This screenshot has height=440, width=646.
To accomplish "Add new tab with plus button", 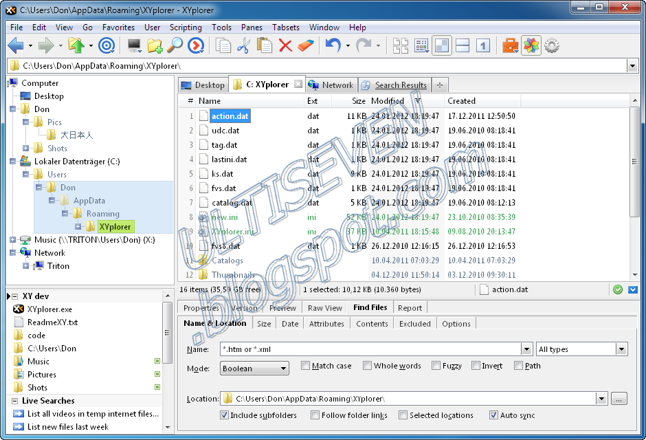I will (440, 85).
